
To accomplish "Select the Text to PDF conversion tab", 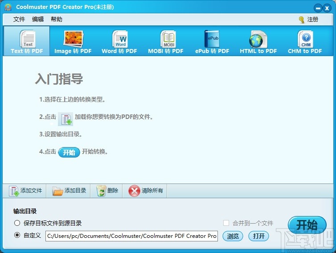I will 27,41.
